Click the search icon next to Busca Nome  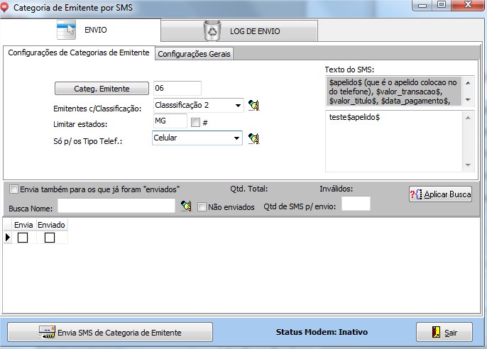point(187,206)
